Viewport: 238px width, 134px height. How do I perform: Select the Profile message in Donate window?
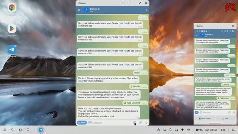tap(138, 86)
